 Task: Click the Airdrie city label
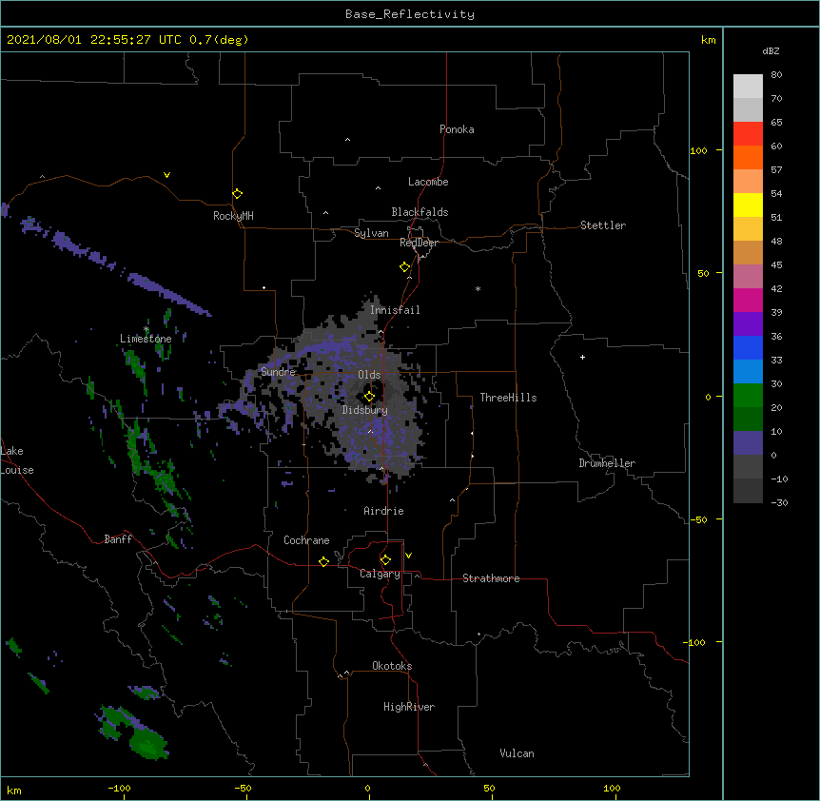point(384,511)
